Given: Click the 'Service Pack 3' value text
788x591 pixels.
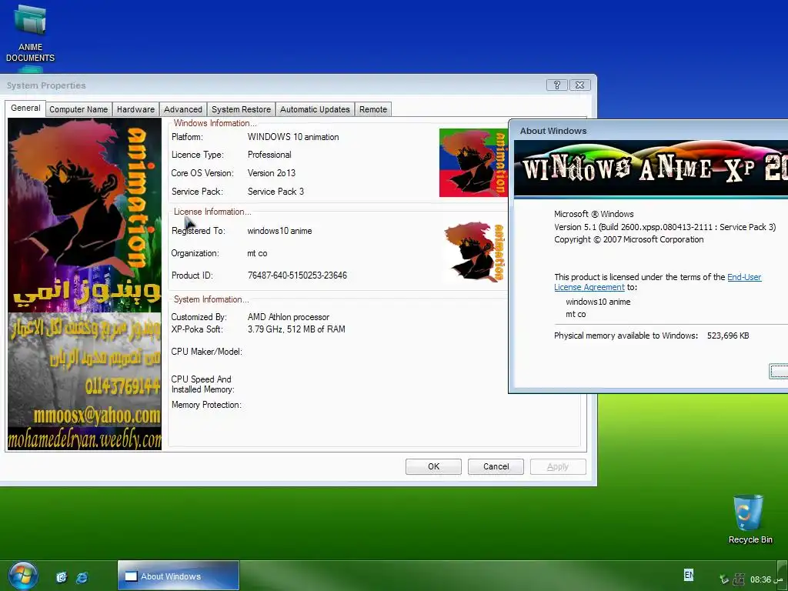Looking at the screenshot, I should [275, 192].
